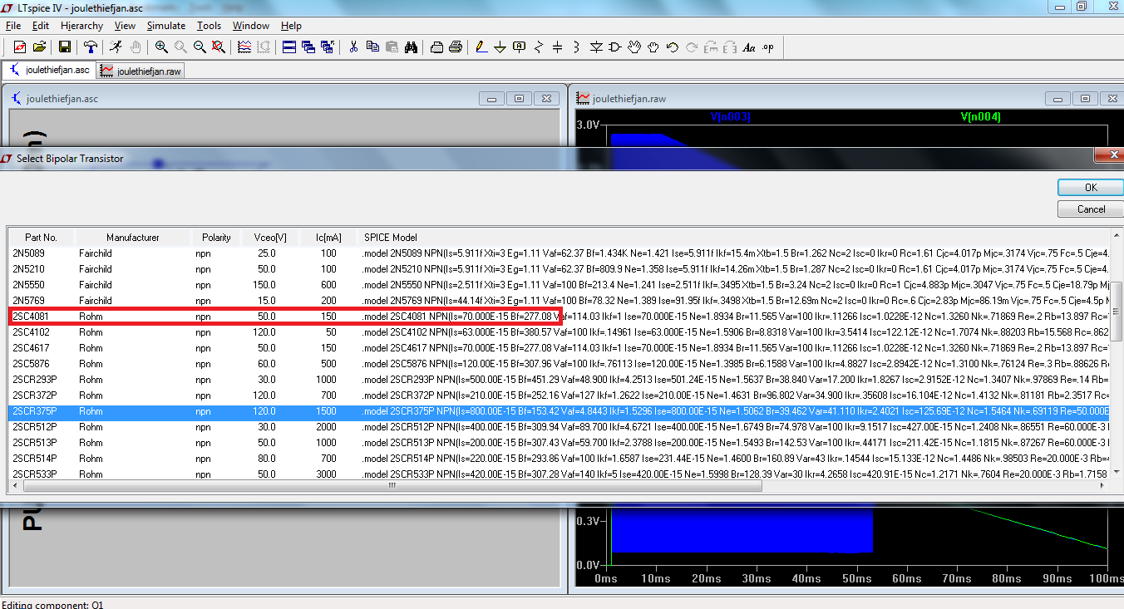Image resolution: width=1124 pixels, height=609 pixels.
Task: Select the Label Net tool
Action: (520, 47)
